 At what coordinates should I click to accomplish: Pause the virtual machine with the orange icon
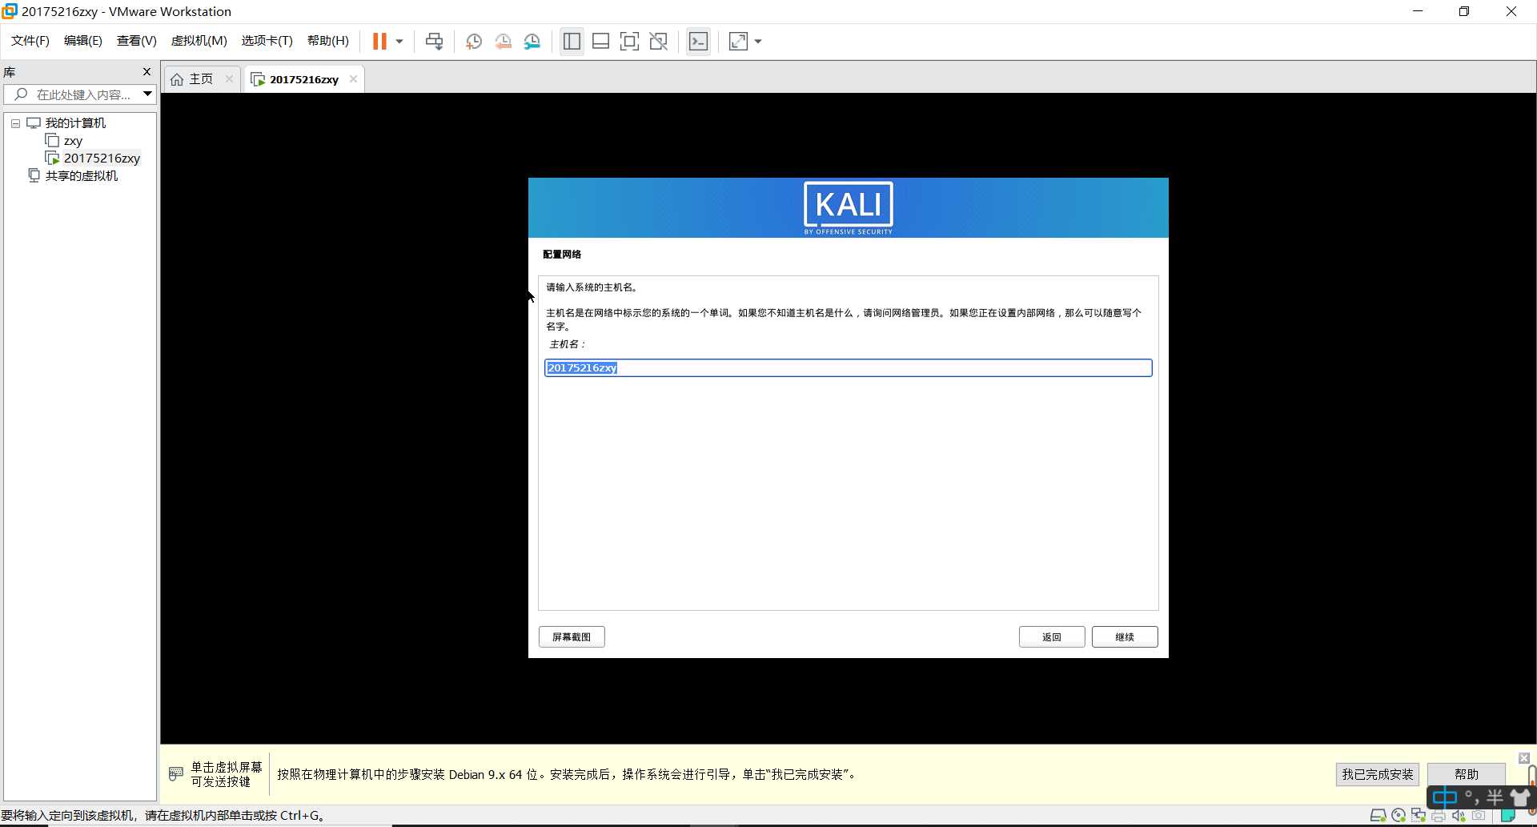pyautogui.click(x=379, y=41)
